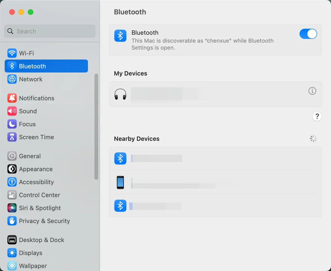Click the headphones device icon in My Devices
The width and height of the screenshot is (331, 271).
(120, 94)
